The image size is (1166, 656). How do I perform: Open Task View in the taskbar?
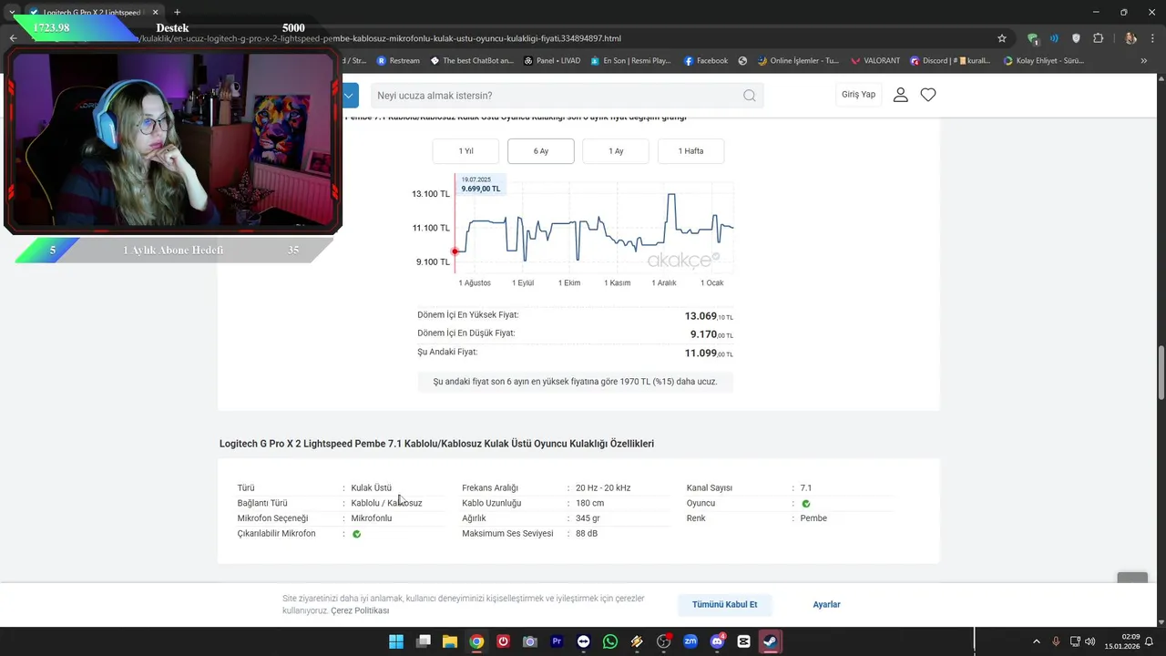tap(423, 641)
